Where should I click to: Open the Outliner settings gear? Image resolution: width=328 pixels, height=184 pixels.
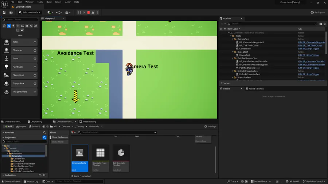click(x=324, y=24)
